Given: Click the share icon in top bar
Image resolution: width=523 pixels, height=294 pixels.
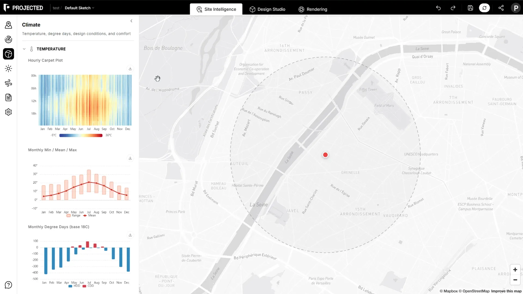Looking at the screenshot, I should [x=501, y=8].
